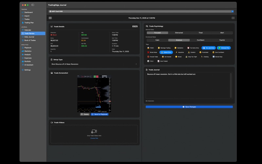Click the Trading Plan document icon
Screen dimensions: 262x164
coord(23,23)
